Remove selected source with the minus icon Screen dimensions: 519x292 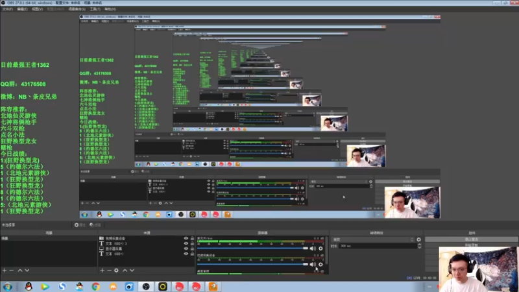point(109,271)
